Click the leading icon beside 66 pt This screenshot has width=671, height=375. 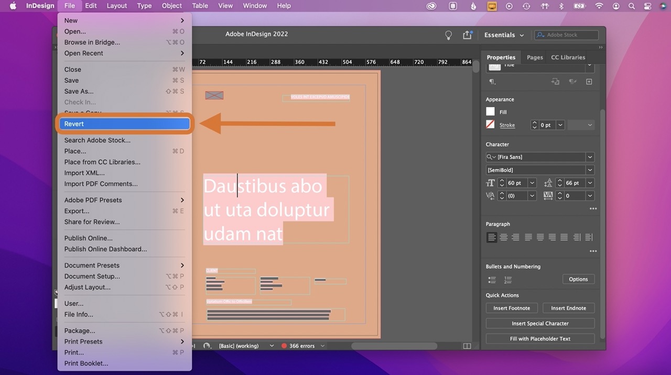[x=548, y=183]
